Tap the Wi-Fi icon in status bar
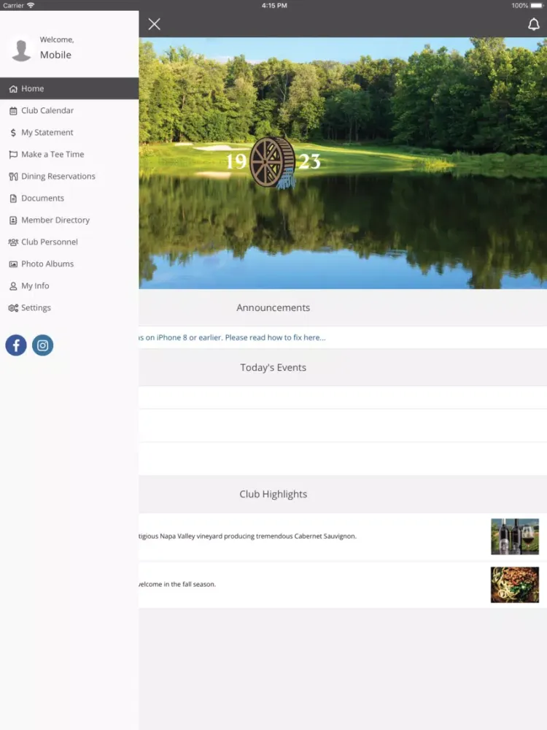 click(31, 6)
